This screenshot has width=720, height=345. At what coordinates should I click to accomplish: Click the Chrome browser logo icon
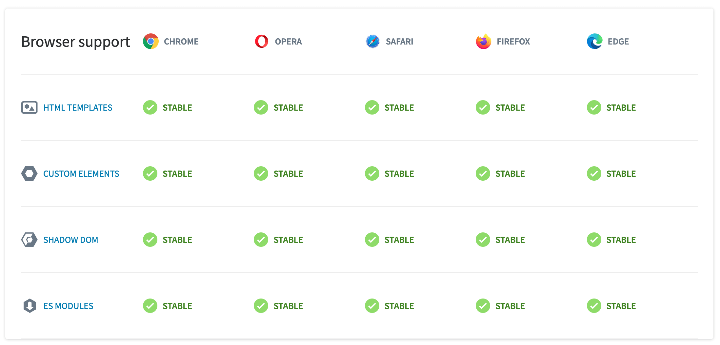point(150,42)
